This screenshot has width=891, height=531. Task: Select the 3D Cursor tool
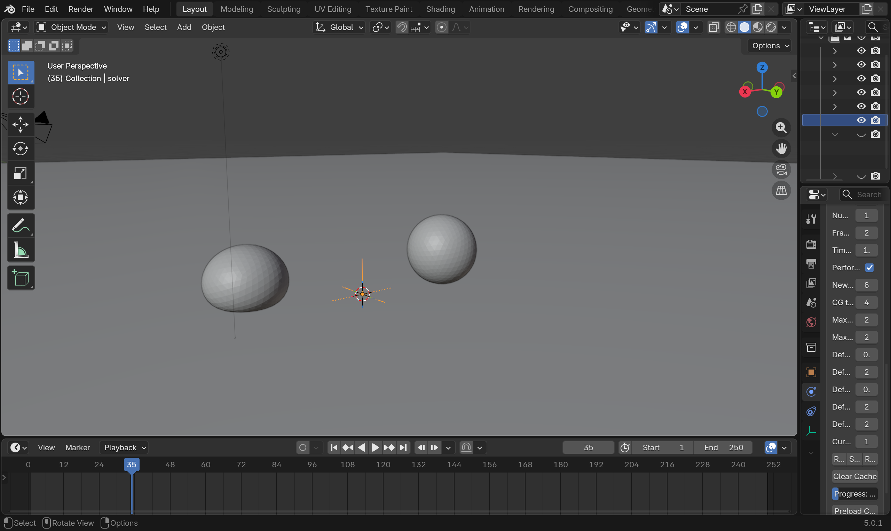click(x=21, y=97)
